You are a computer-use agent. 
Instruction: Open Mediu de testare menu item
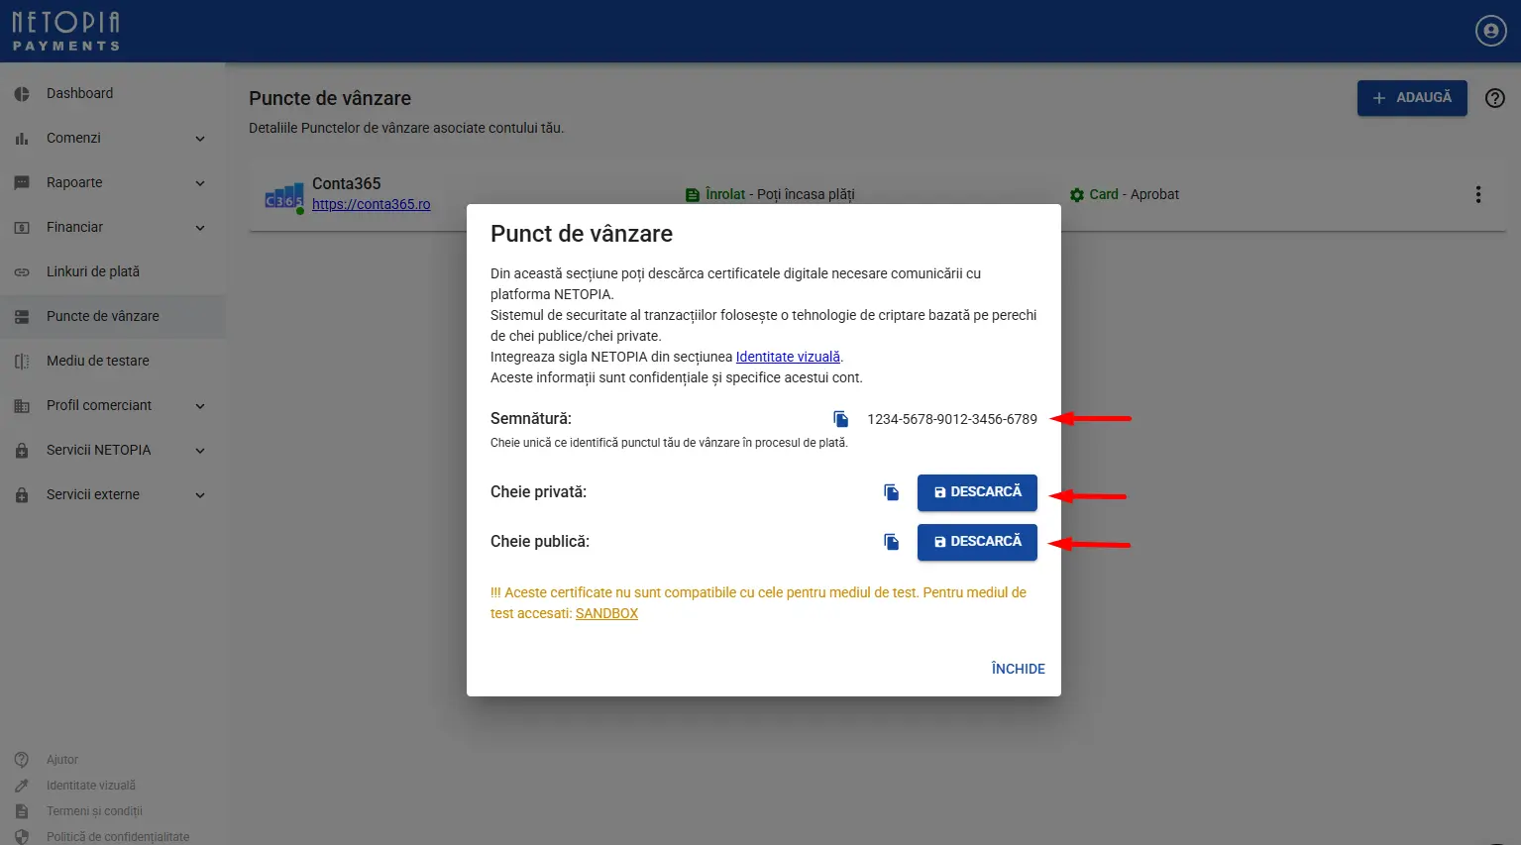[97, 361]
